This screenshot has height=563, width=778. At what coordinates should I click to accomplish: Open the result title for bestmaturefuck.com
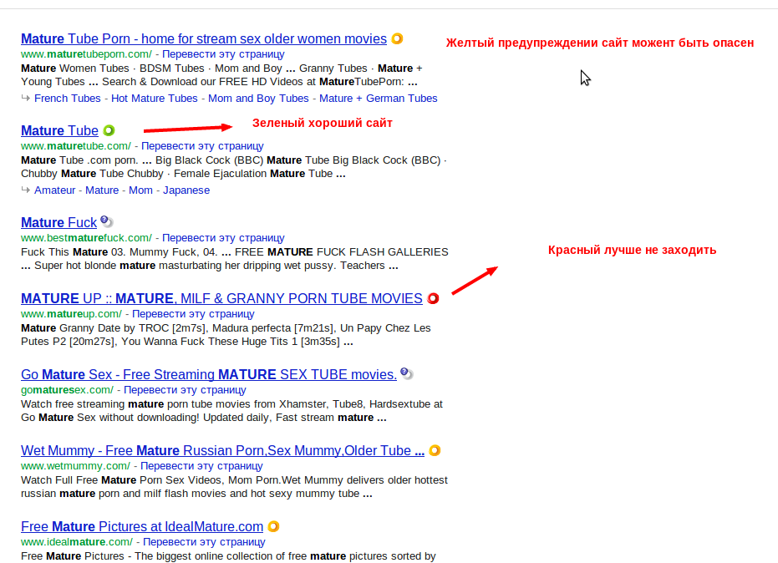coord(58,222)
